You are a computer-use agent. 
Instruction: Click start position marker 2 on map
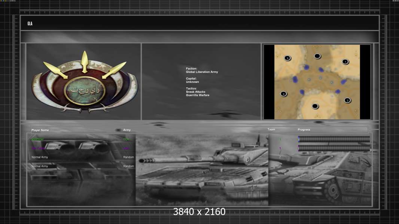(347, 100)
